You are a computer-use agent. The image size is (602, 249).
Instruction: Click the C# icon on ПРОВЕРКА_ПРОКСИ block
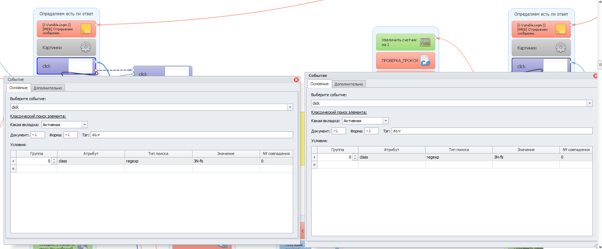pos(425,61)
